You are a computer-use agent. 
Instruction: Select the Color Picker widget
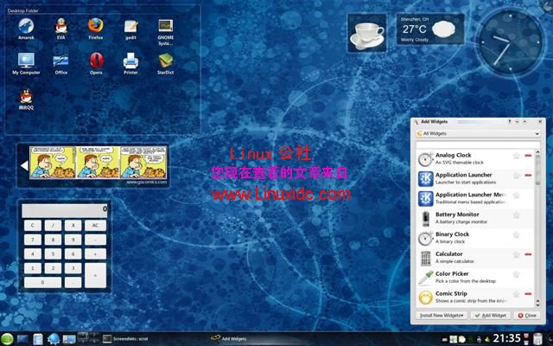pyautogui.click(x=474, y=278)
